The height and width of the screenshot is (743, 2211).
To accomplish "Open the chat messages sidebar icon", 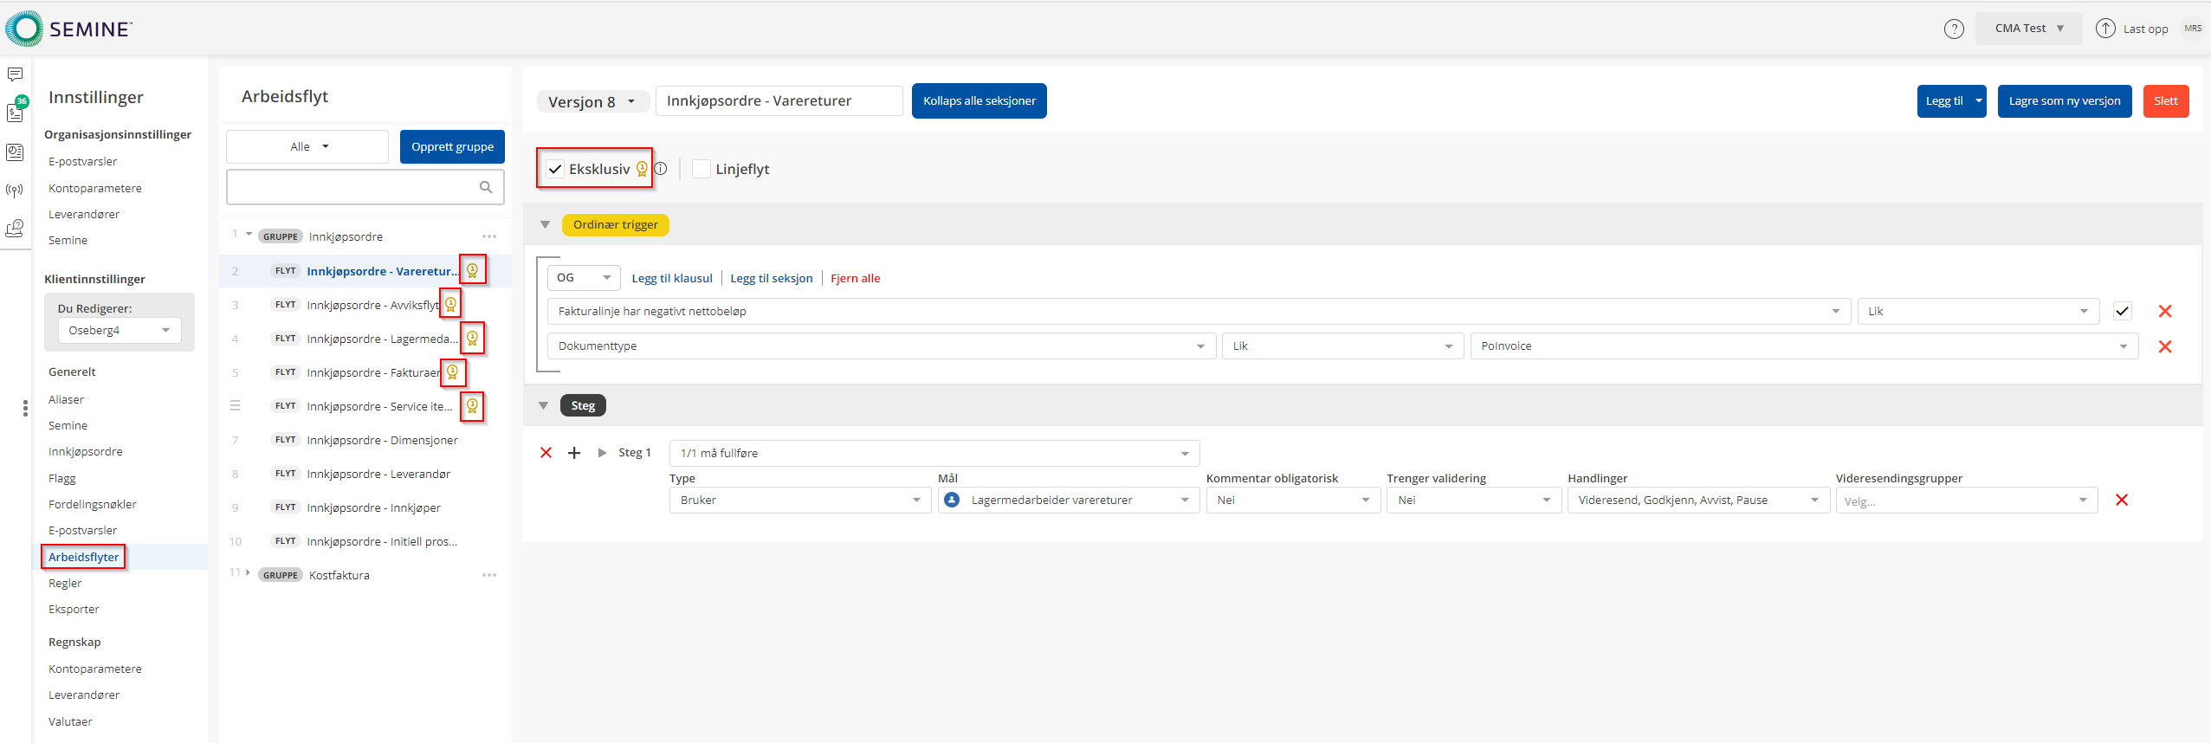I will click(x=15, y=74).
